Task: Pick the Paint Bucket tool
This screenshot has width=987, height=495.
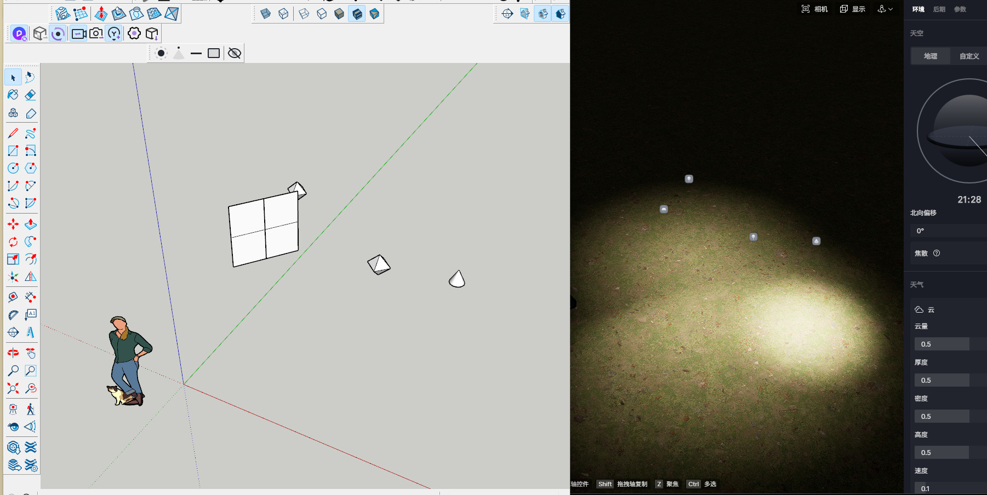Action: 13,95
